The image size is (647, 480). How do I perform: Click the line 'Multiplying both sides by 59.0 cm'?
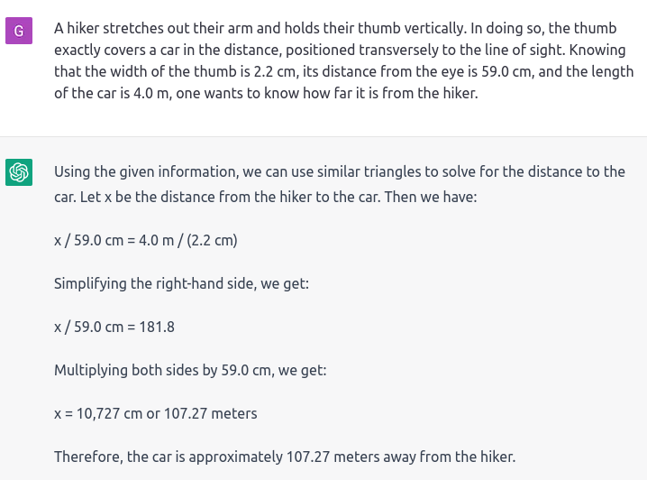coord(190,370)
